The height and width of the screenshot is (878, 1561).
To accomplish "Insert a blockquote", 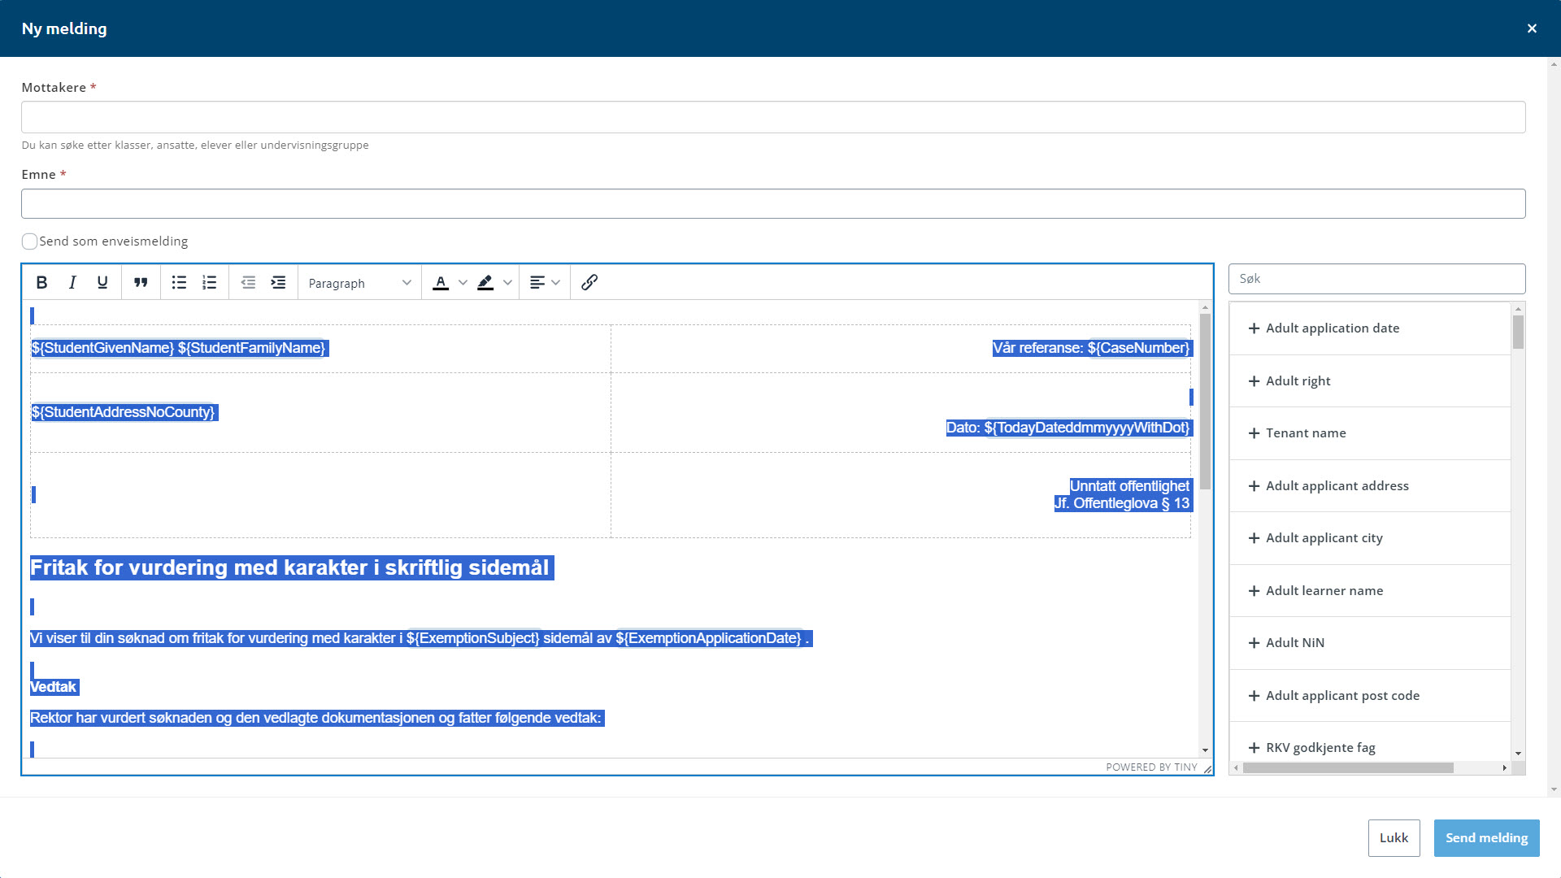I will coord(141,282).
